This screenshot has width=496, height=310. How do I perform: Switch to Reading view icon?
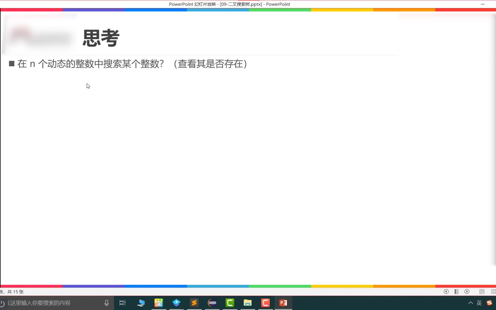pyautogui.click(x=482, y=292)
